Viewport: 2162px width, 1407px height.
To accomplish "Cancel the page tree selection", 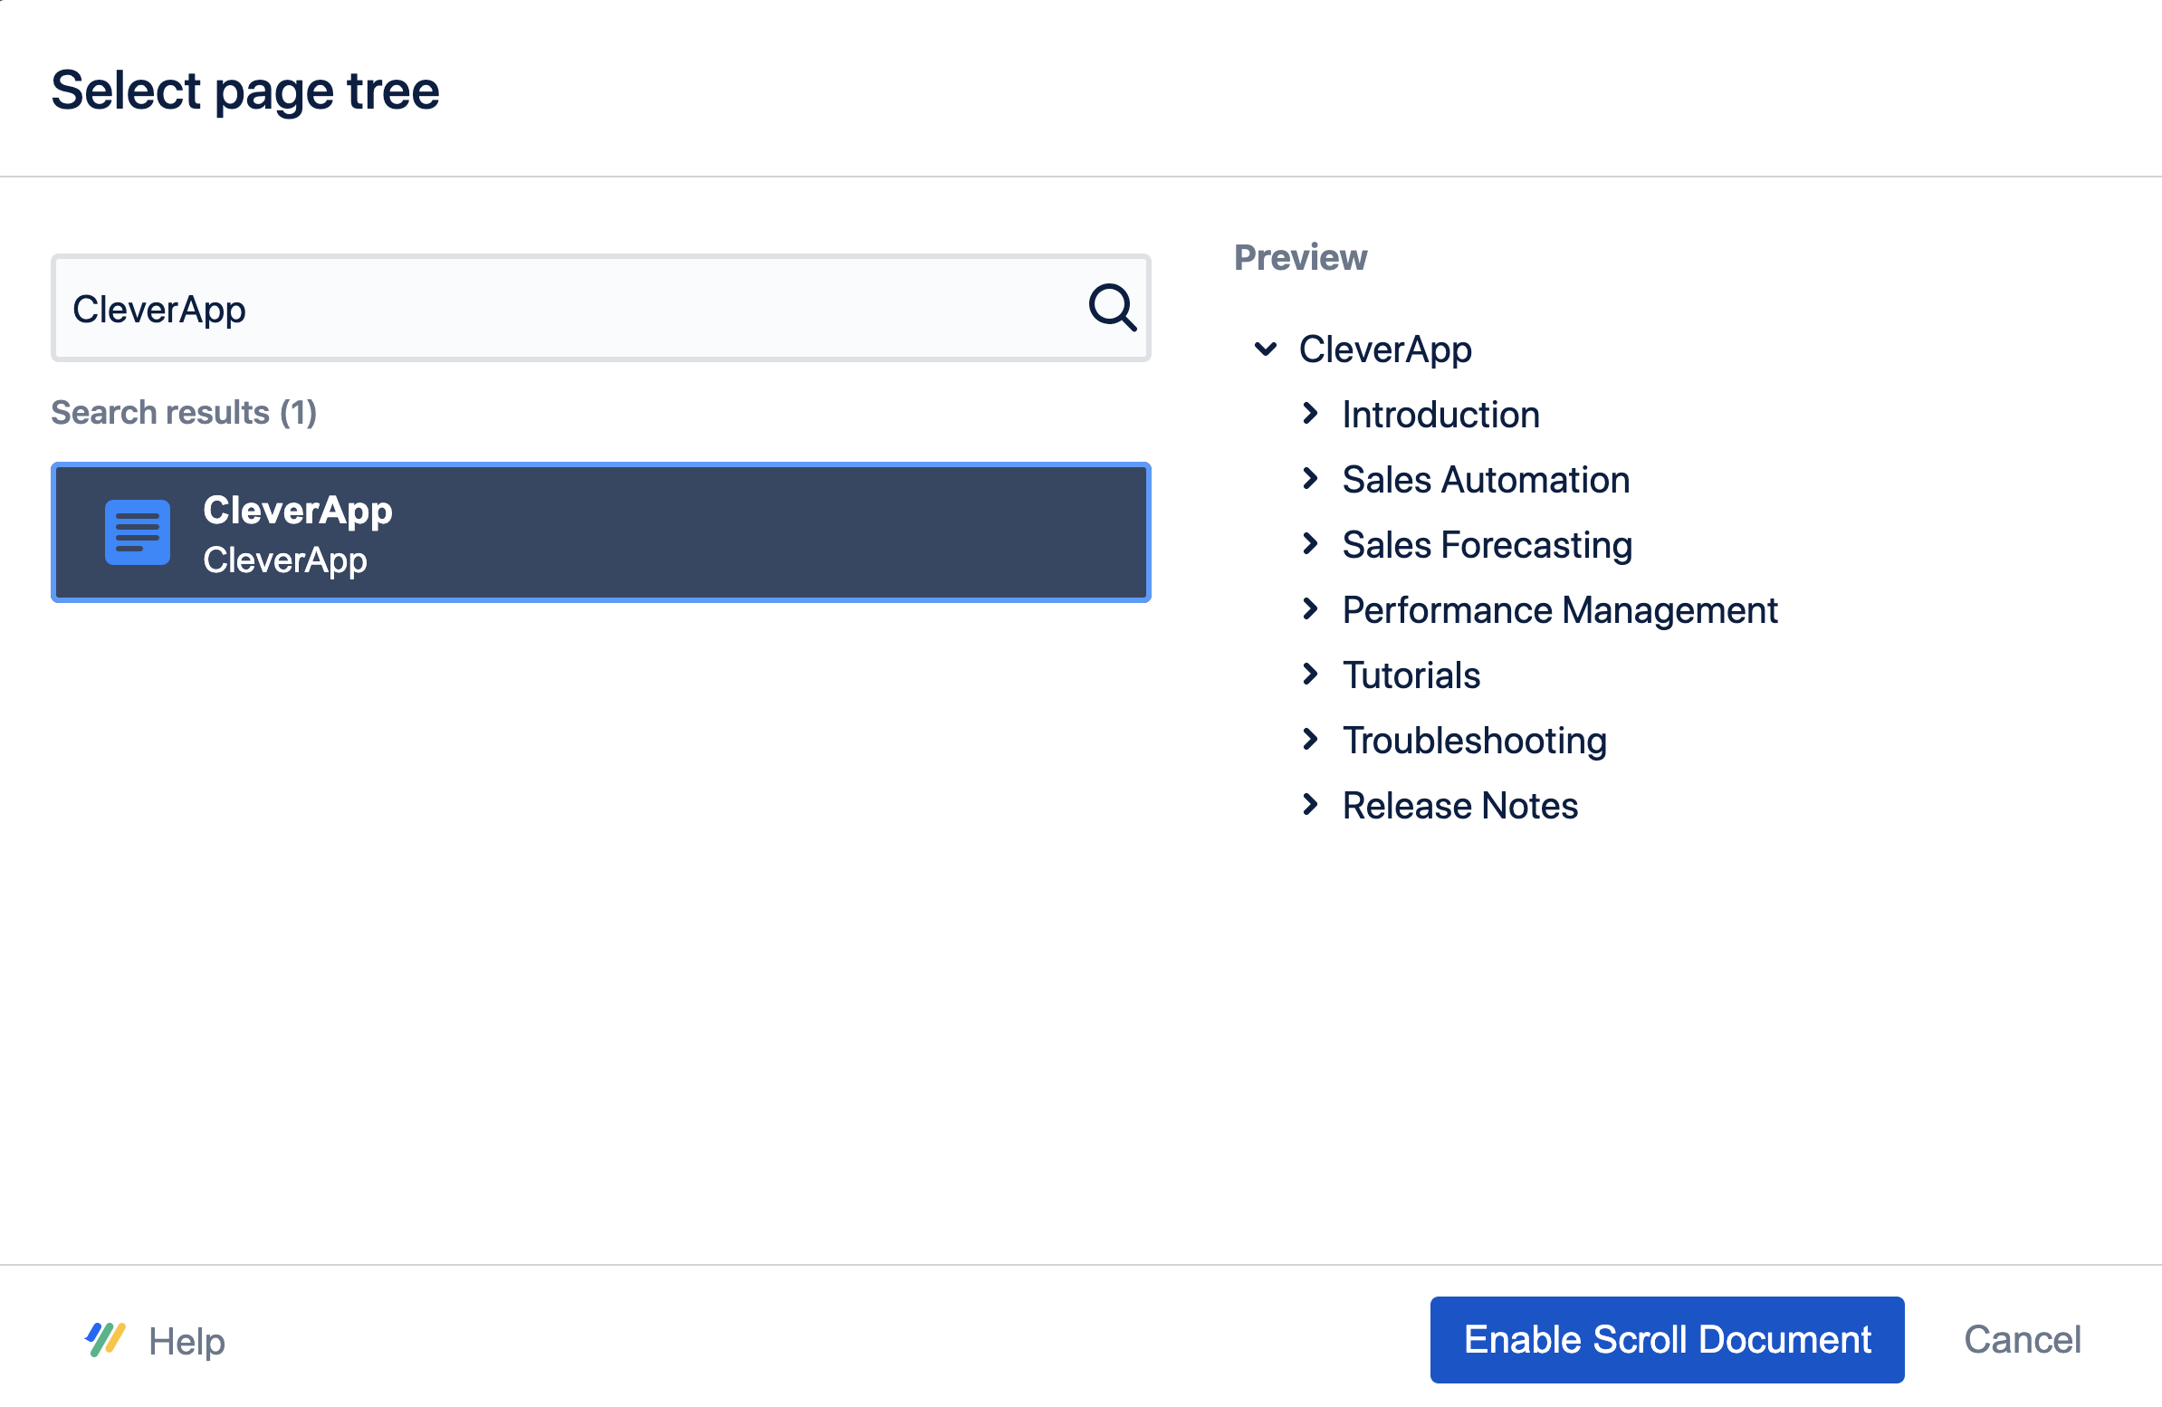I will (2023, 1339).
